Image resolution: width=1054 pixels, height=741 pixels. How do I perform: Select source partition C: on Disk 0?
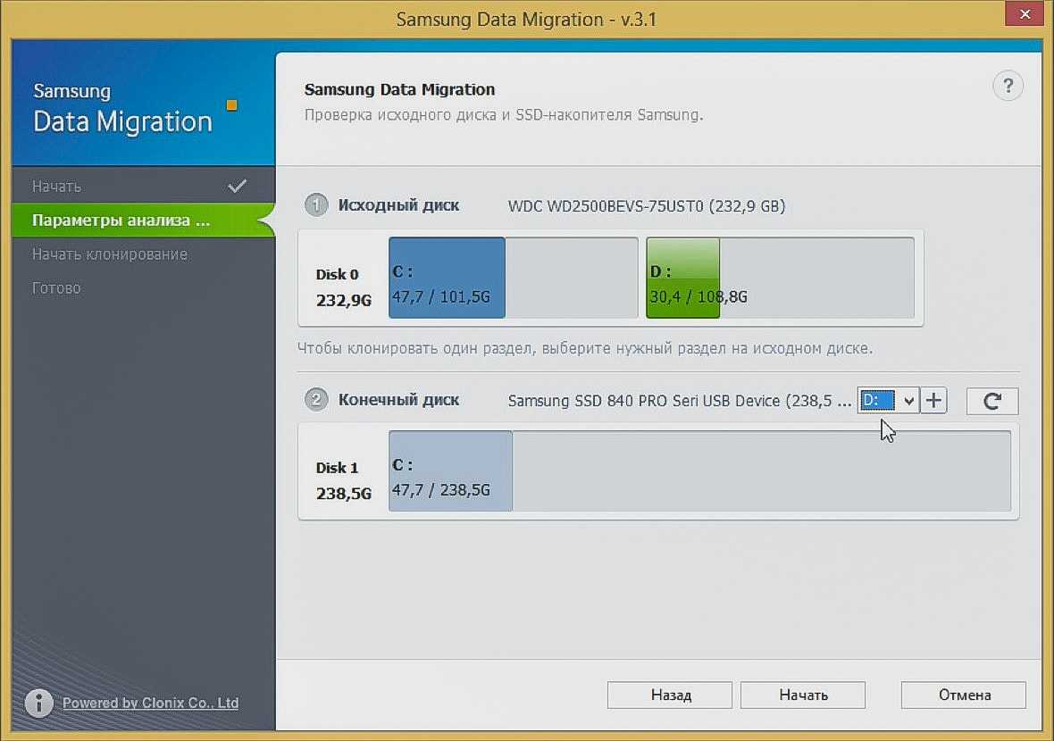tap(447, 278)
